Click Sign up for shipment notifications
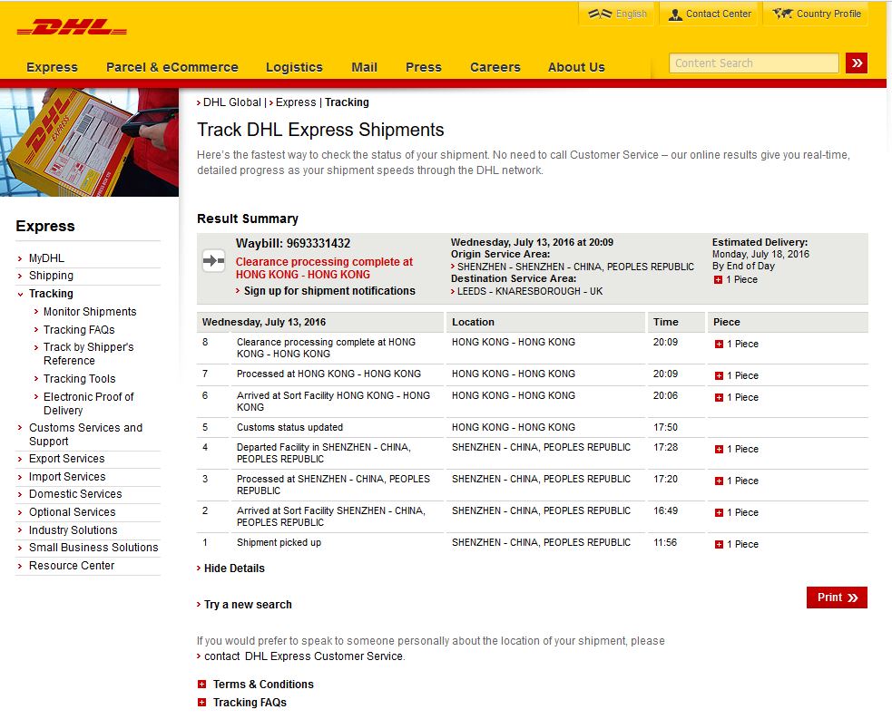892x719 pixels. (329, 291)
